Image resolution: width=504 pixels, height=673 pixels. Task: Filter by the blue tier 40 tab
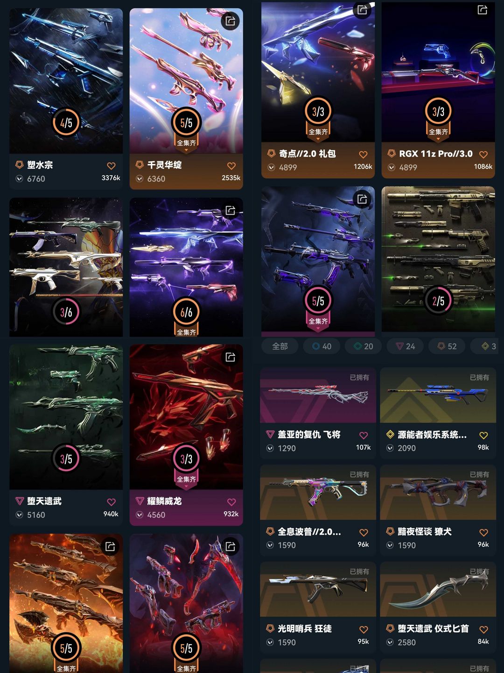(x=322, y=346)
